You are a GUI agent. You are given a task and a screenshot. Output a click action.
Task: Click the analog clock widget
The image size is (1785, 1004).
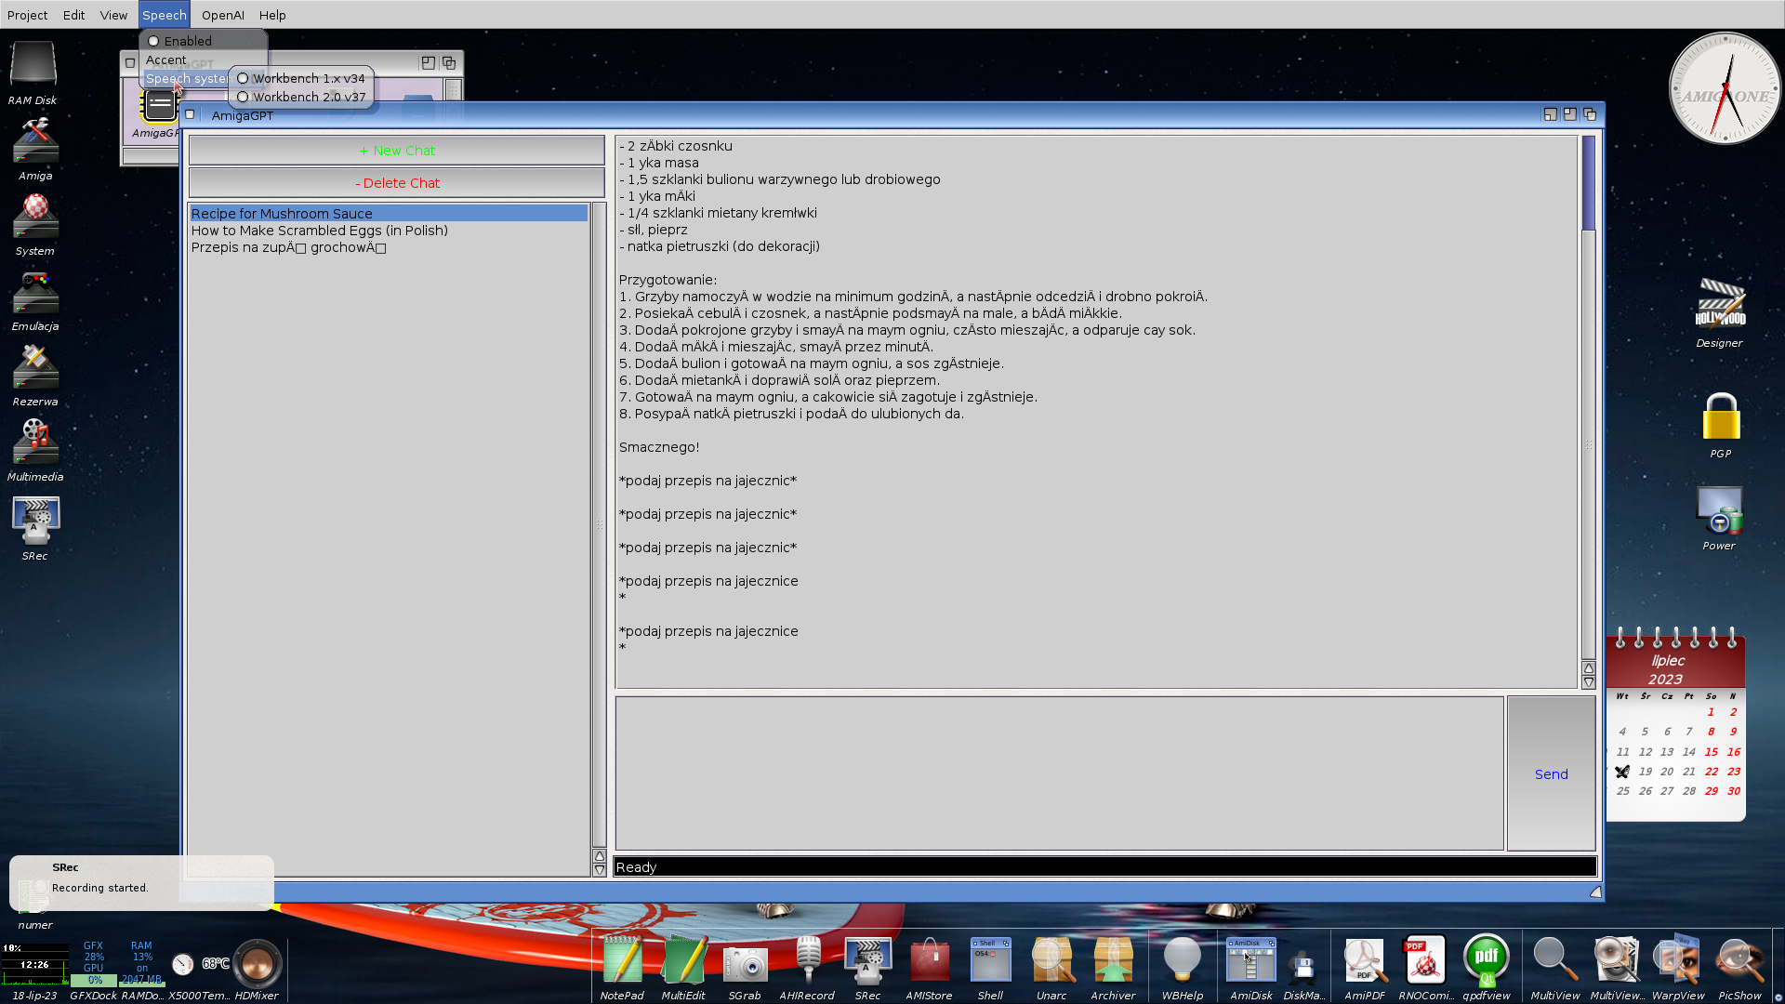click(x=1725, y=89)
